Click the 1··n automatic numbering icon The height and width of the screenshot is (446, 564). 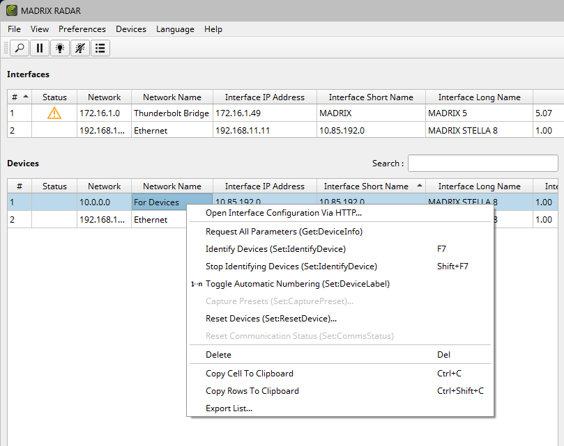tap(197, 284)
